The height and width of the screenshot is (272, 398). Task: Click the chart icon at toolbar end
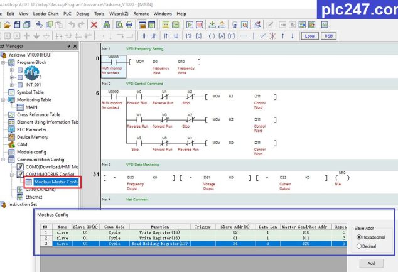(x=325, y=24)
